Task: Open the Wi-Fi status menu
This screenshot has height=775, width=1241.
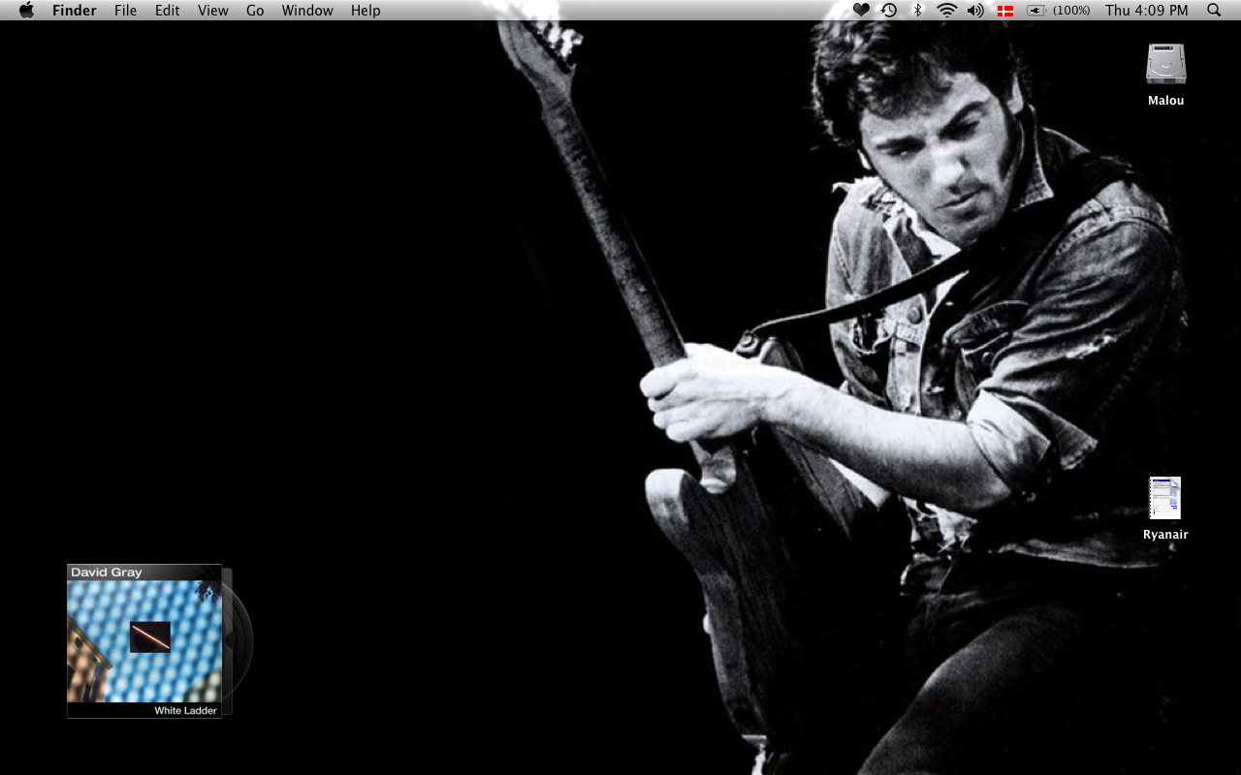Action: coord(946,11)
